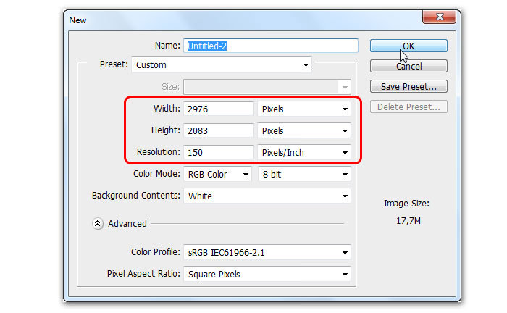Open the Pixel Aspect Ratio dropdown
The height and width of the screenshot is (313, 507).
tap(267, 274)
